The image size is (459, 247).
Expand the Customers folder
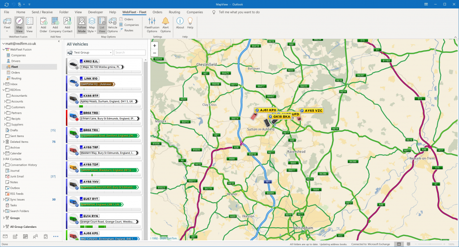click(5, 107)
